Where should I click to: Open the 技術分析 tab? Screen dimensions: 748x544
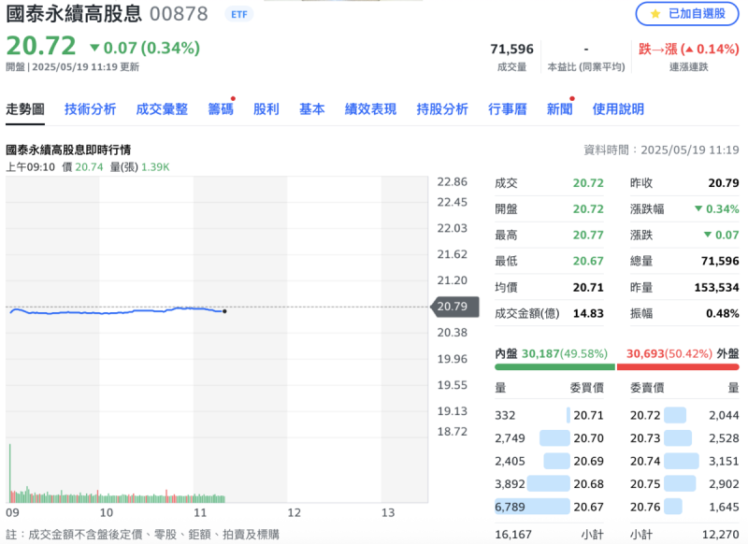click(x=90, y=109)
